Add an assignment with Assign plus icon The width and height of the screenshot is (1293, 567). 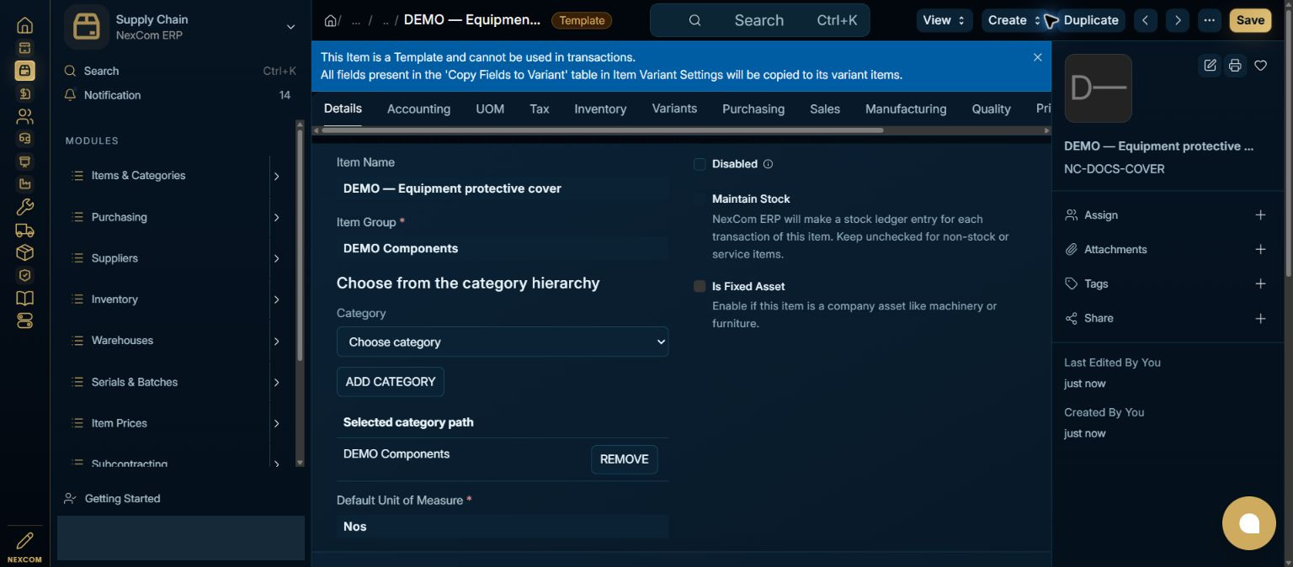pos(1260,215)
